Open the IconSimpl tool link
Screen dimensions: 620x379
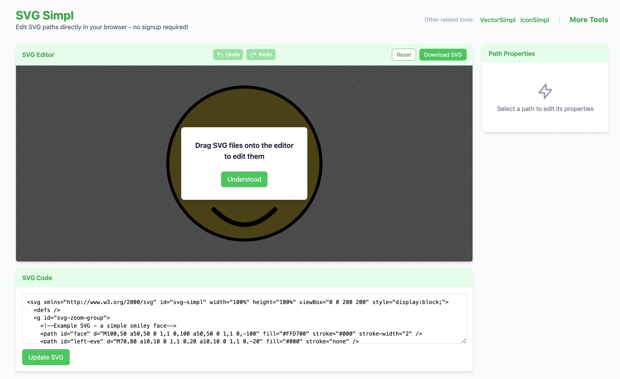pos(535,20)
